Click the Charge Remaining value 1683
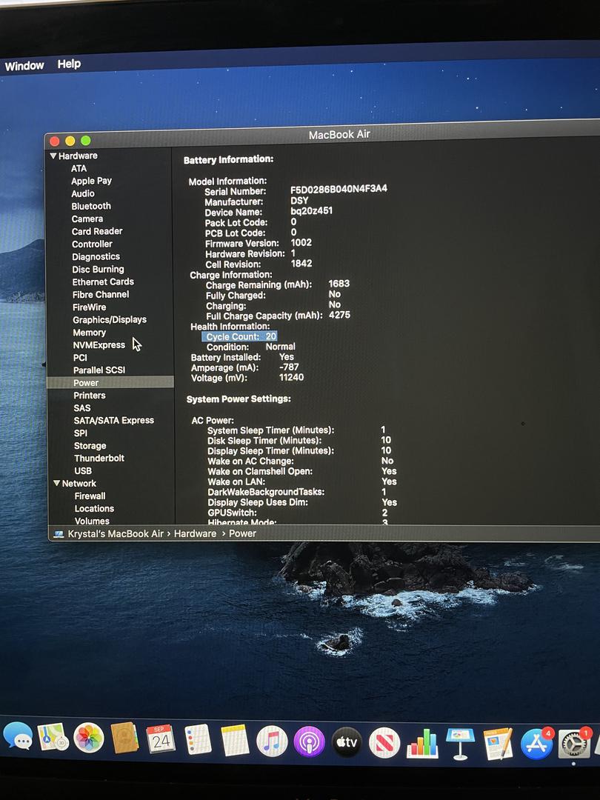Image resolution: width=600 pixels, height=800 pixels. pyautogui.click(x=339, y=284)
